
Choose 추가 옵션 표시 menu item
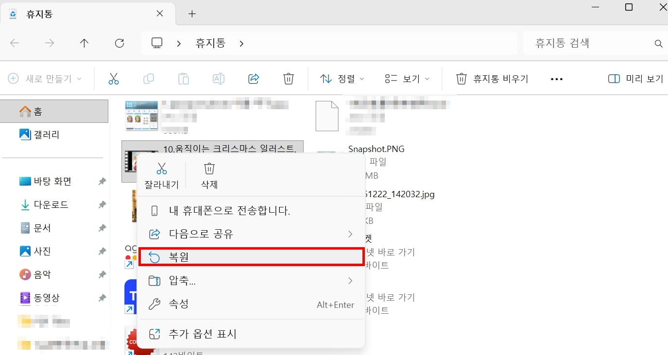(x=251, y=334)
